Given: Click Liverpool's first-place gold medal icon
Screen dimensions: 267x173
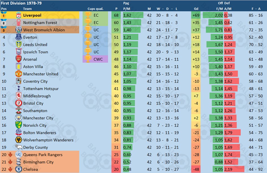Looking at the screenshot, I should pos(4,15).
